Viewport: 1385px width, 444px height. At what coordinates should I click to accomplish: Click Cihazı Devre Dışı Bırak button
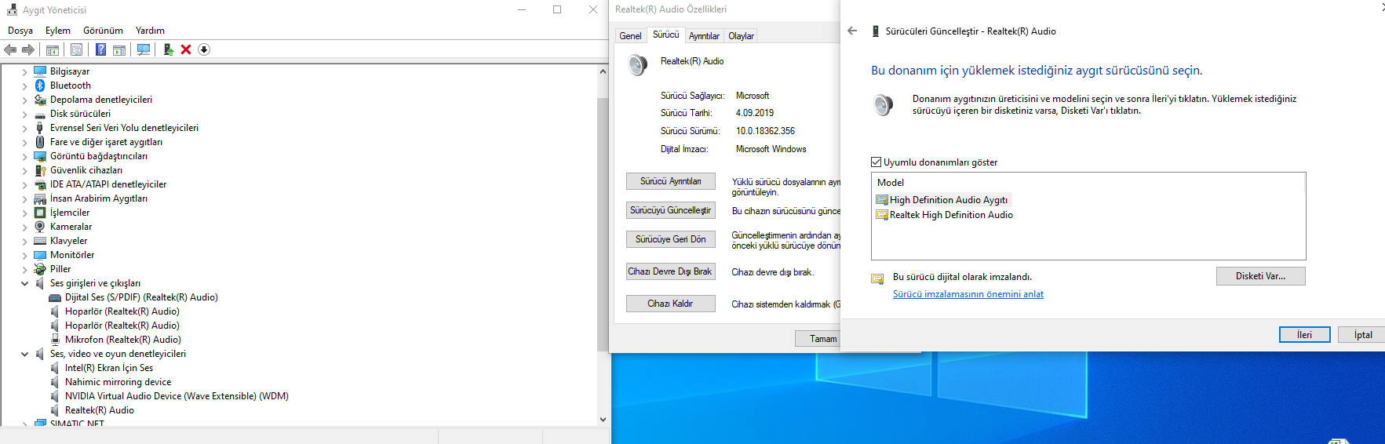click(x=671, y=271)
